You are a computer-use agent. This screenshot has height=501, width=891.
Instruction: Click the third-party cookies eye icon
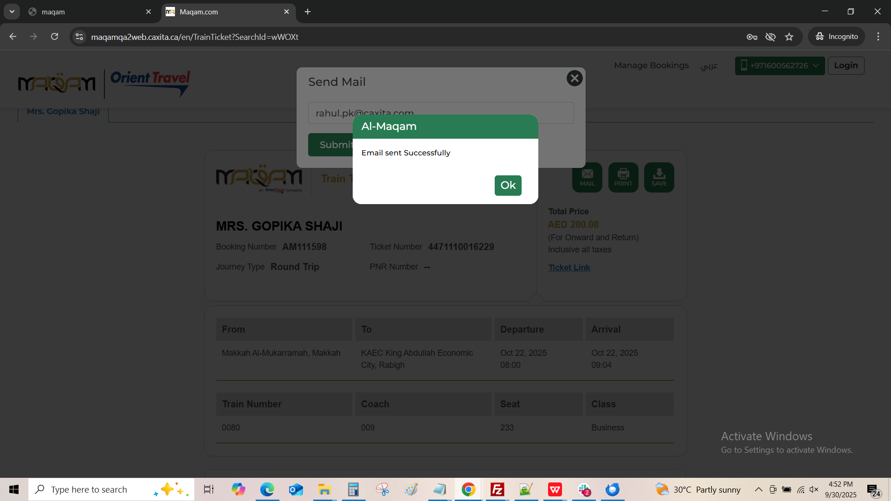pos(770,37)
